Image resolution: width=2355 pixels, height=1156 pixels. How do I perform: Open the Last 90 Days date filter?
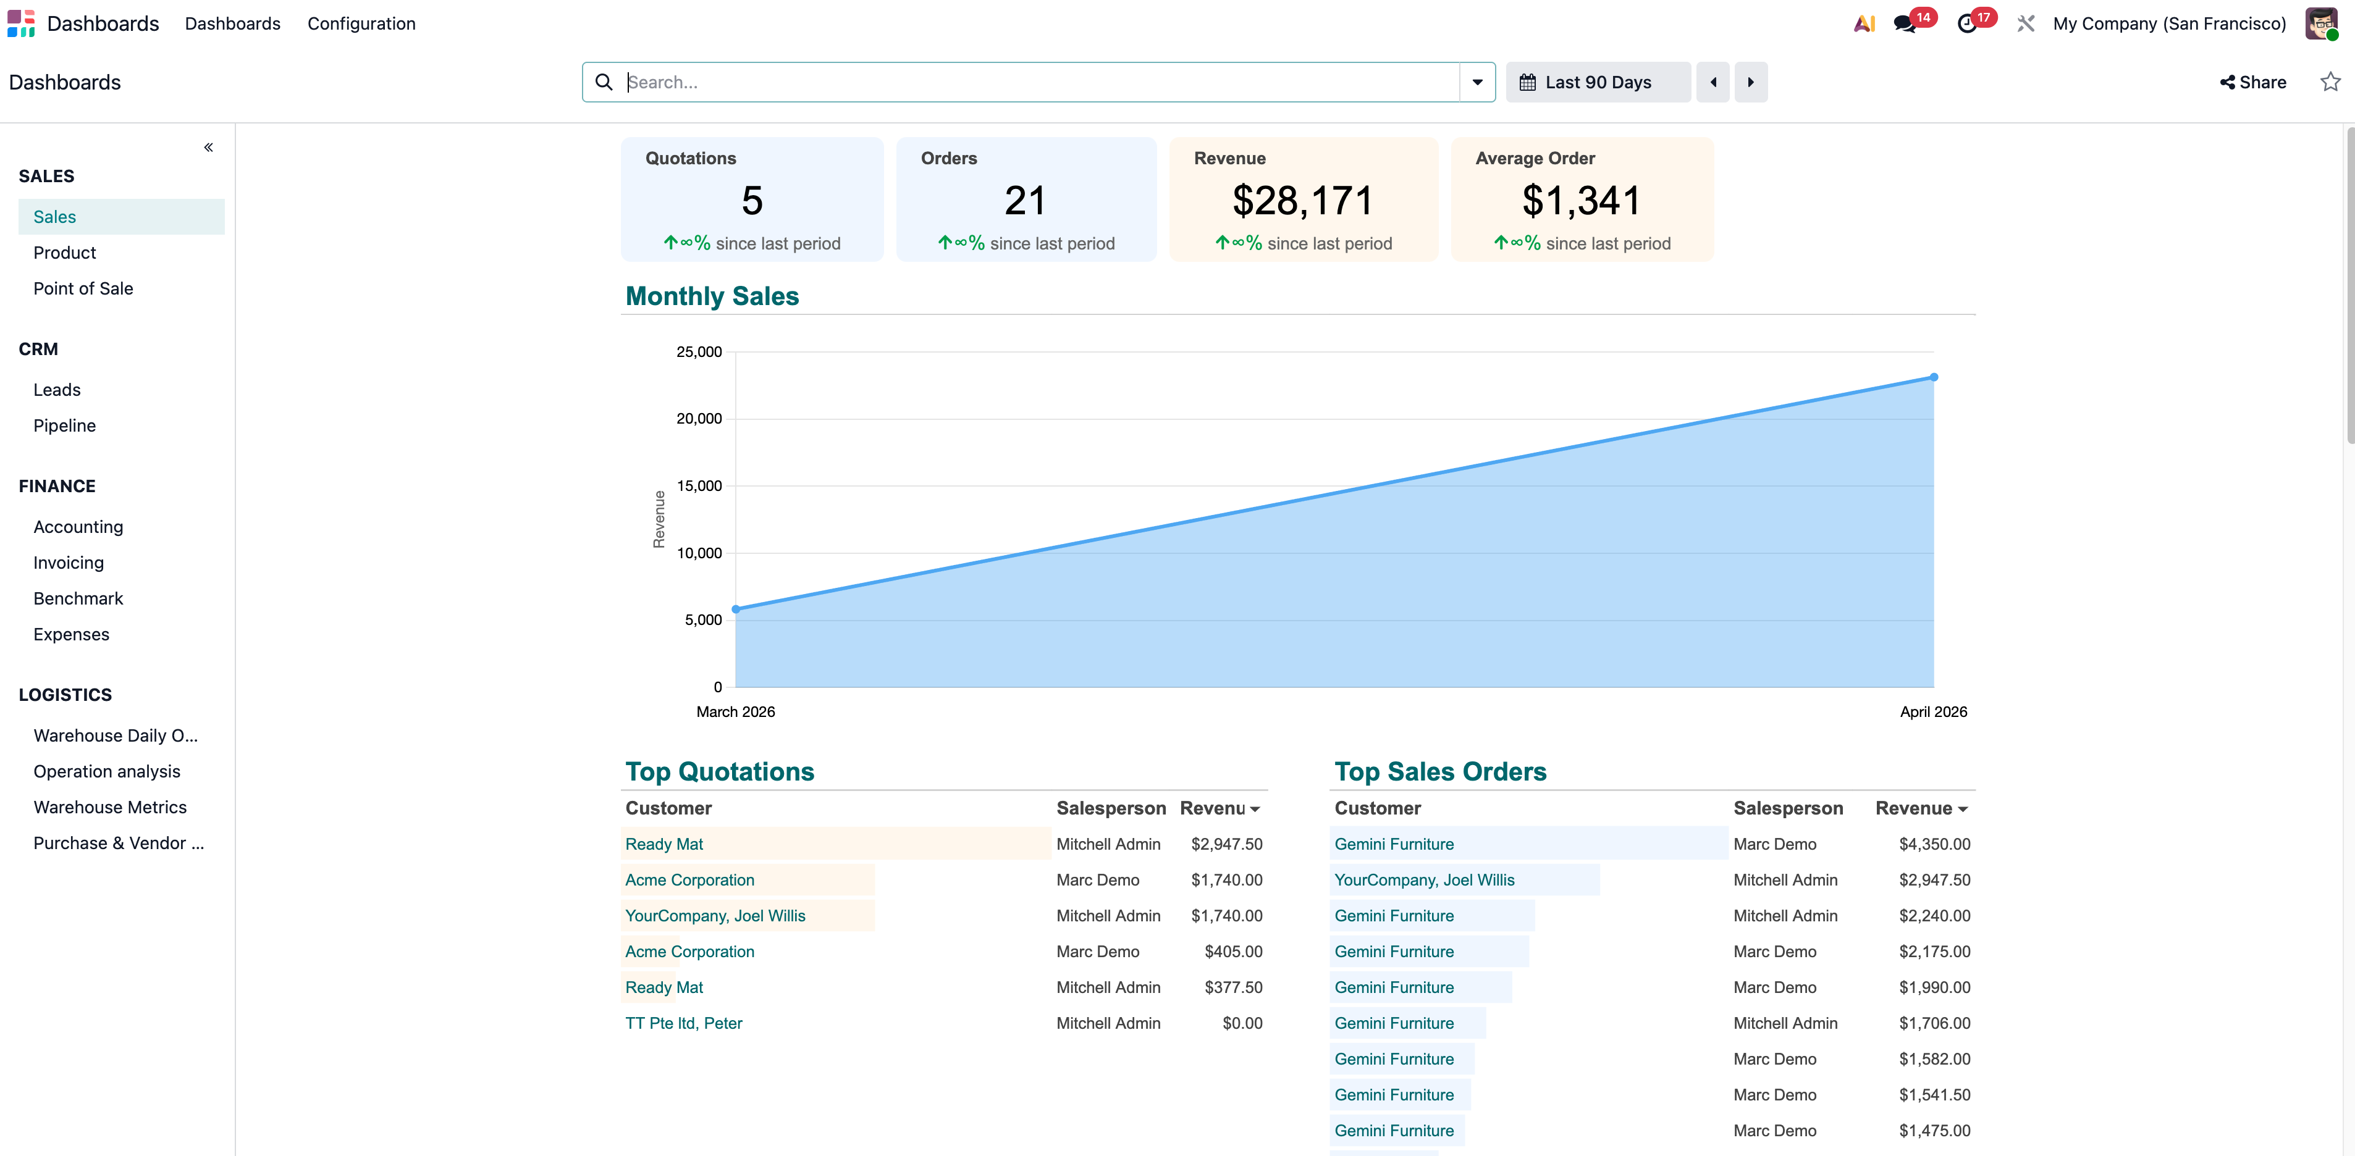point(1598,82)
